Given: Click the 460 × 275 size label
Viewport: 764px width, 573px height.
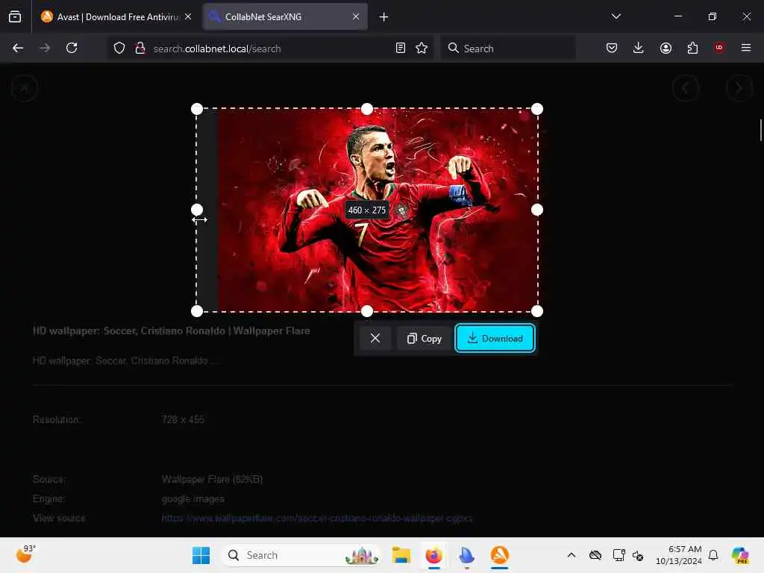Looking at the screenshot, I should [x=367, y=210].
